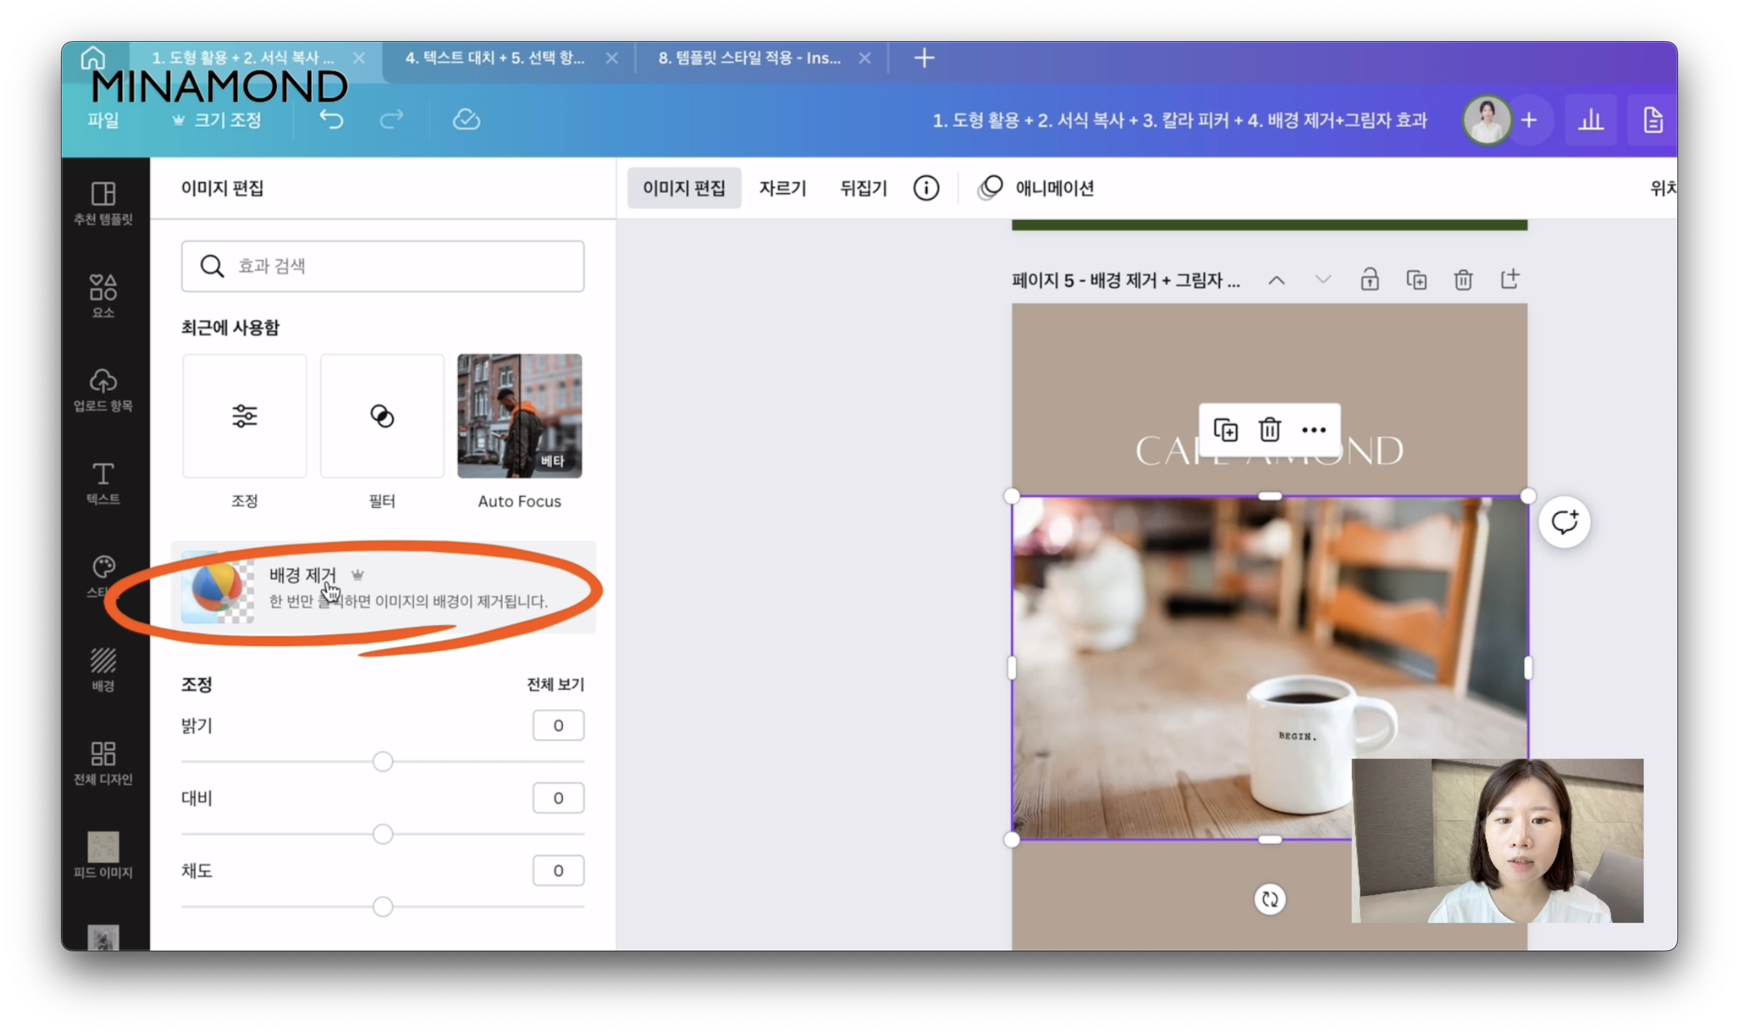This screenshot has width=1739, height=1032.
Task: Move page down with chevron arrow
Action: (1322, 280)
